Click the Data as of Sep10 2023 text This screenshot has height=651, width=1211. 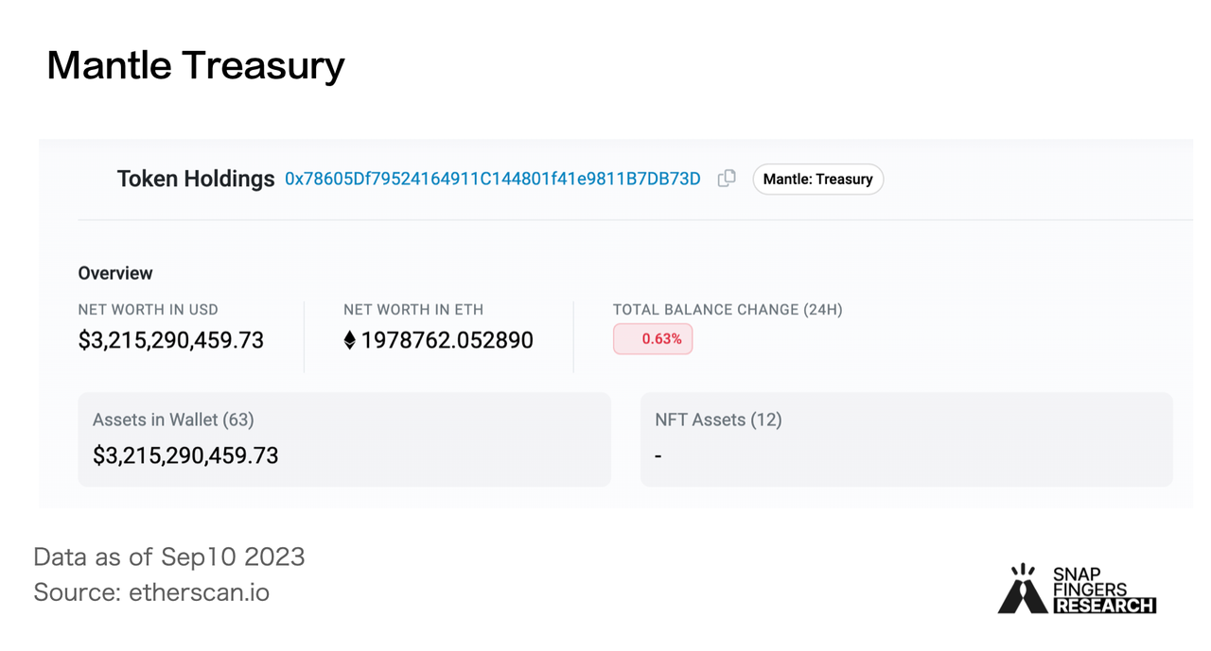point(169,557)
